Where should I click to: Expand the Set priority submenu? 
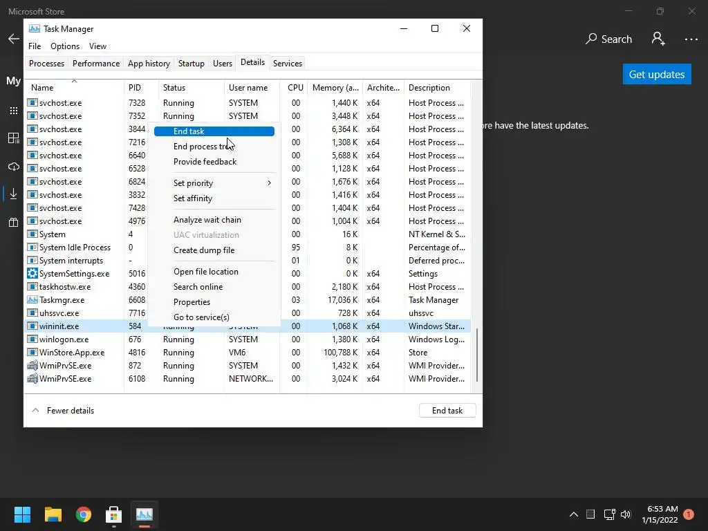214,183
